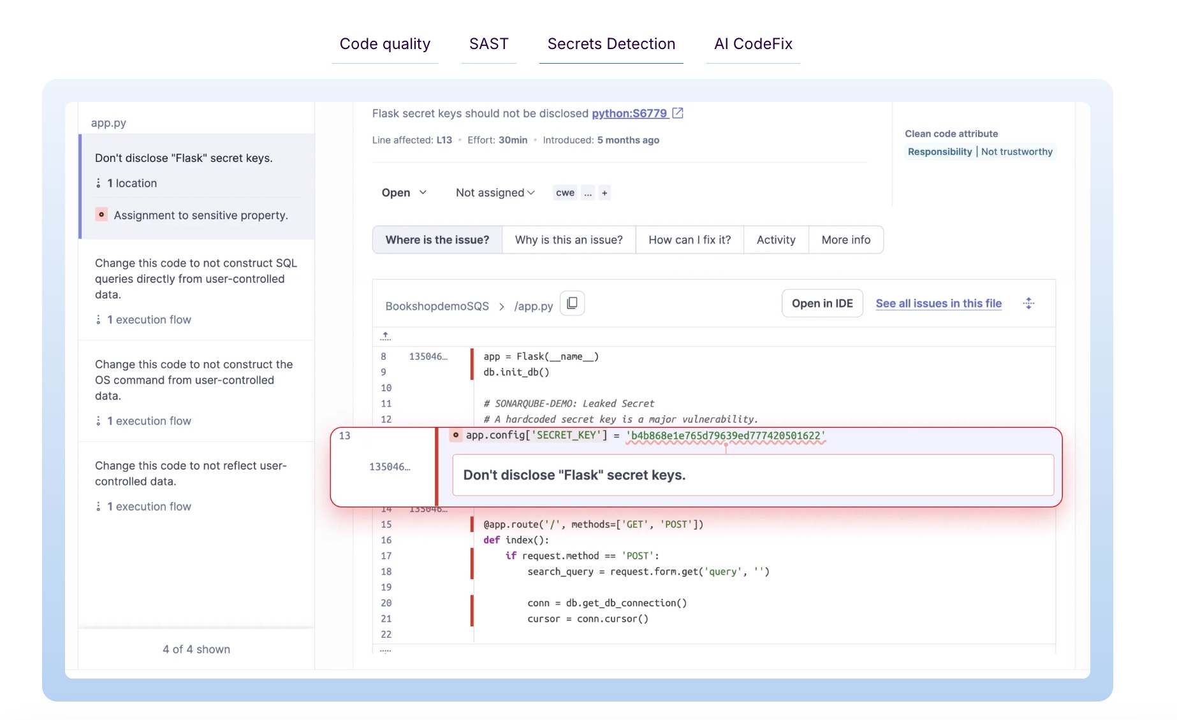The width and height of the screenshot is (1177, 720).
Task: Switch to the SAST tab
Action: click(x=488, y=44)
